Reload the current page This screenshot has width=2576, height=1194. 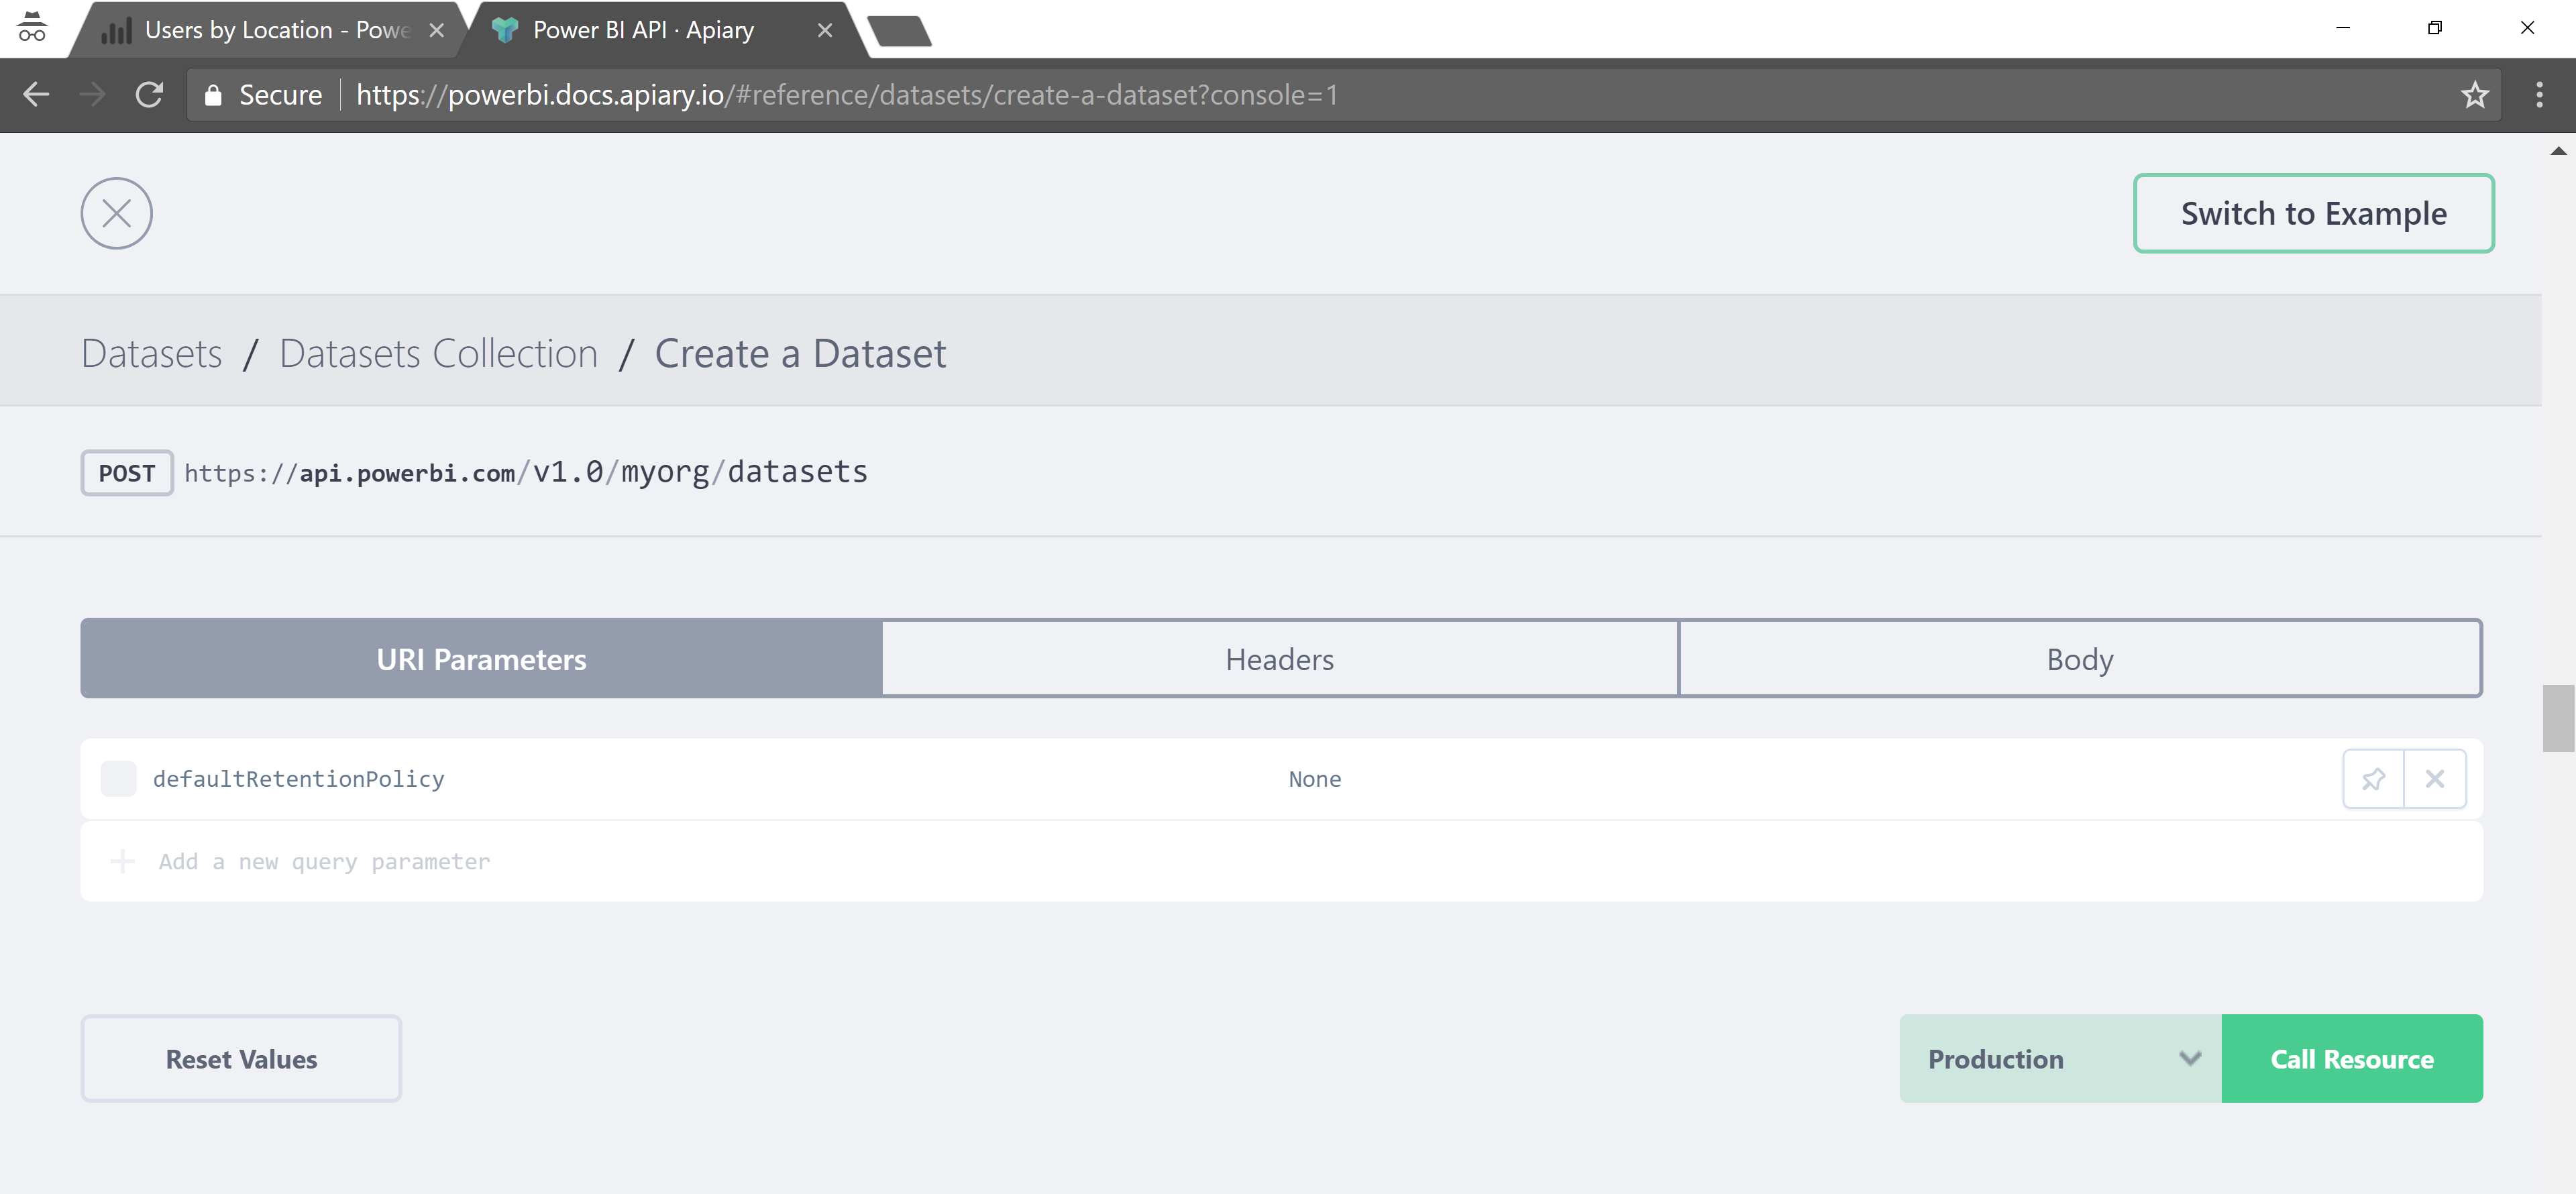click(x=150, y=95)
